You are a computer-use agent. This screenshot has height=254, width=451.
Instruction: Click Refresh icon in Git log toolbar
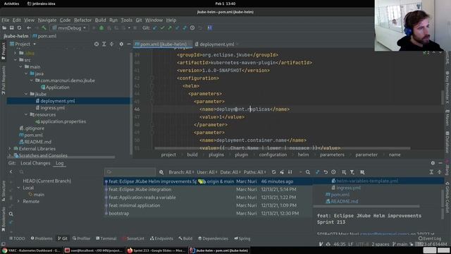tap(274, 172)
